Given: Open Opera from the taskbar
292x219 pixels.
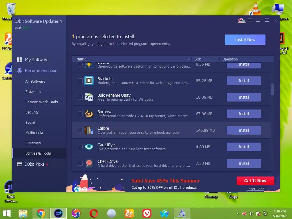Looking at the screenshot, I should coord(94,213).
